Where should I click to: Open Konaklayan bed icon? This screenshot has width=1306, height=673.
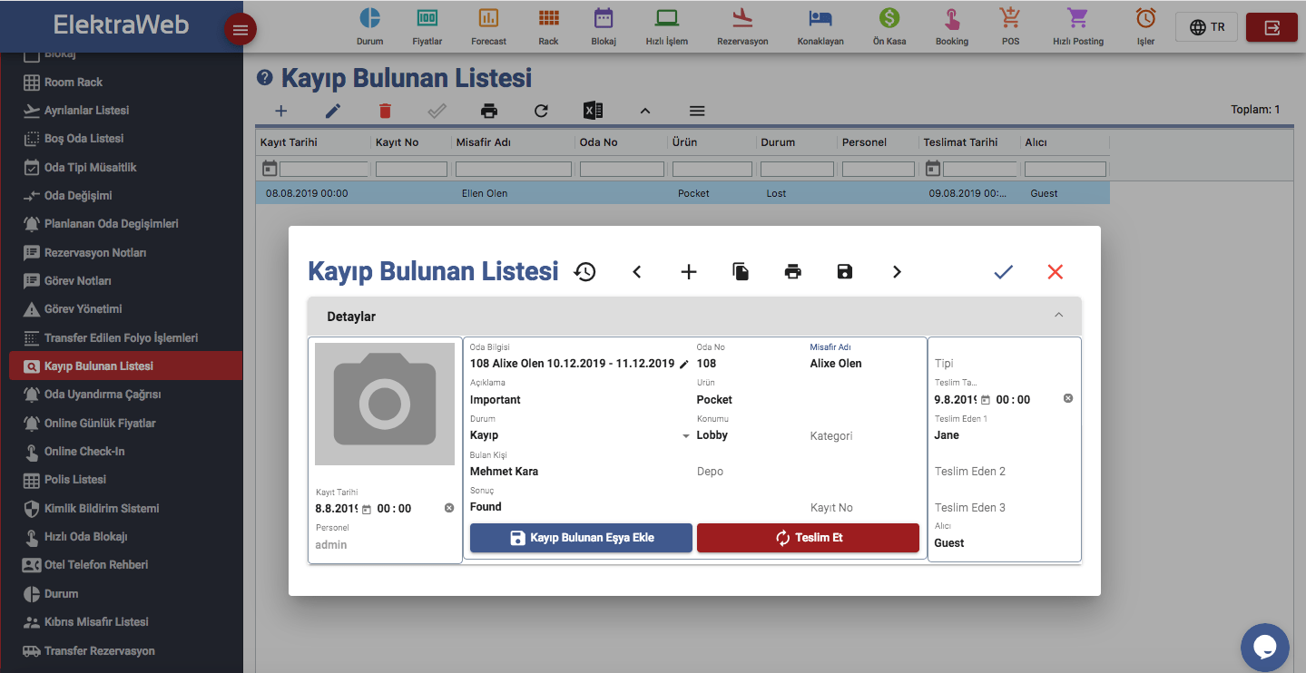point(820,18)
